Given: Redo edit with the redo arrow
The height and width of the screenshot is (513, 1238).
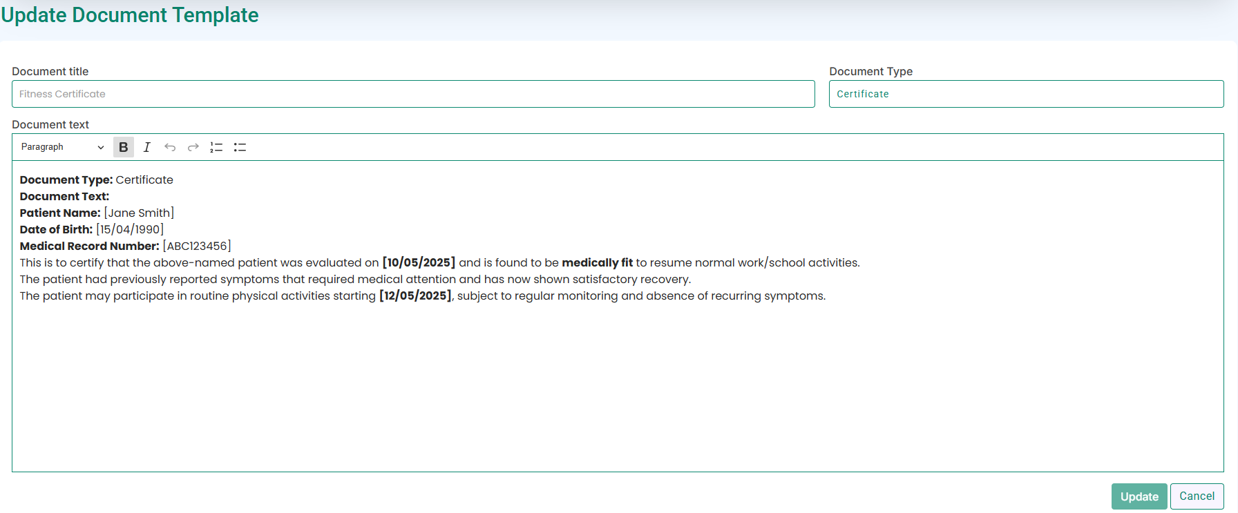Looking at the screenshot, I should coord(193,147).
